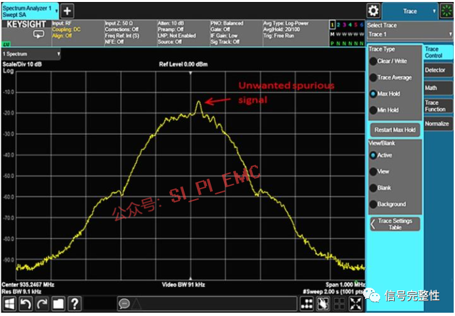Open Spectrum Analyzer 1 Swept SA dropdown
The image size is (455, 316).
[x=30, y=11]
